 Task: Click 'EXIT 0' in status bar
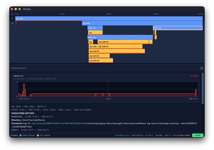coord(168,135)
